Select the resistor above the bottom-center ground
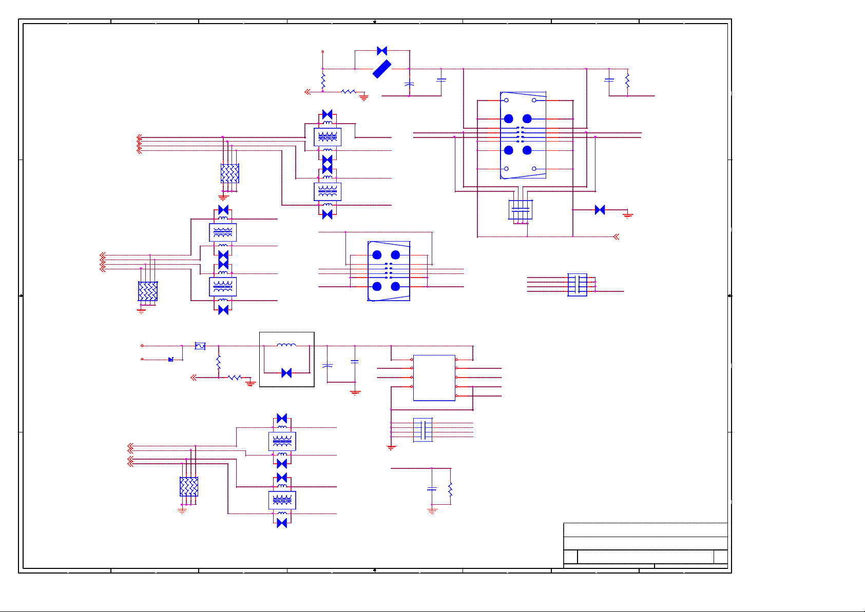 (450, 489)
